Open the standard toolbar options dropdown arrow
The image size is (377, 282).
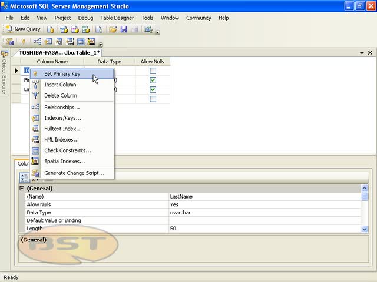click(157, 31)
